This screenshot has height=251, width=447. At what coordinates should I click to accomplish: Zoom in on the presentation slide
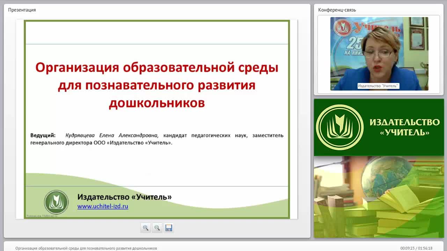click(x=146, y=228)
